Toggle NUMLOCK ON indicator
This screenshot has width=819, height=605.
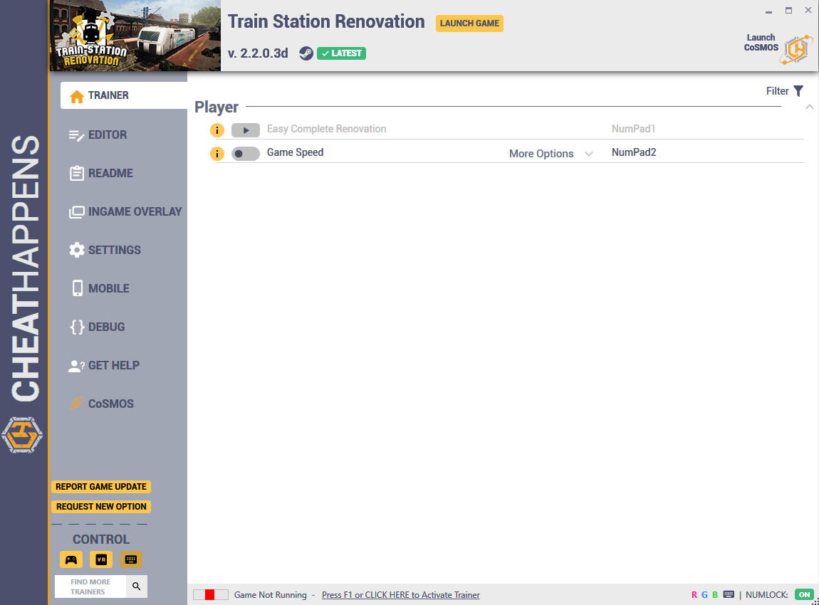pos(804,594)
